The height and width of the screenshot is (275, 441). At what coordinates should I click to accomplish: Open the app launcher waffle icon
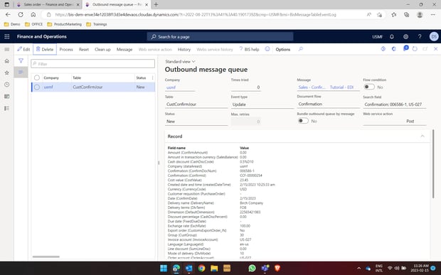pos(7,36)
